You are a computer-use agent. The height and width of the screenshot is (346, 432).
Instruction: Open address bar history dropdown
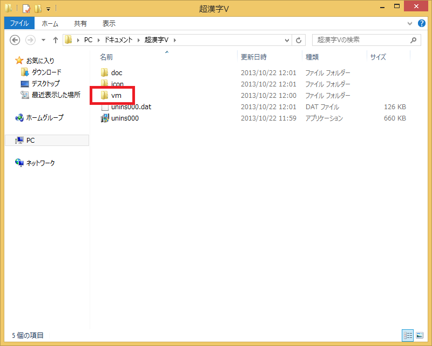288,40
